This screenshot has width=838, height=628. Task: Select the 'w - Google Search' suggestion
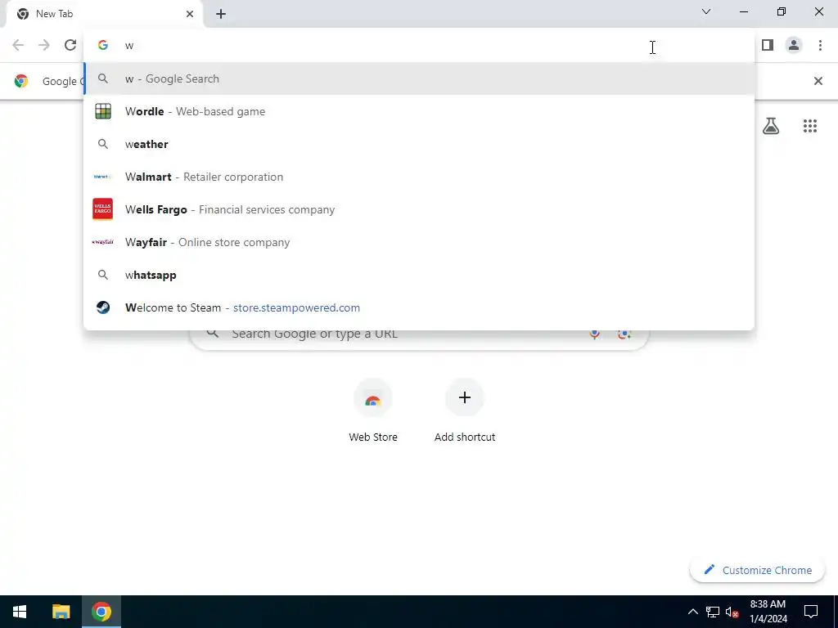[419, 79]
